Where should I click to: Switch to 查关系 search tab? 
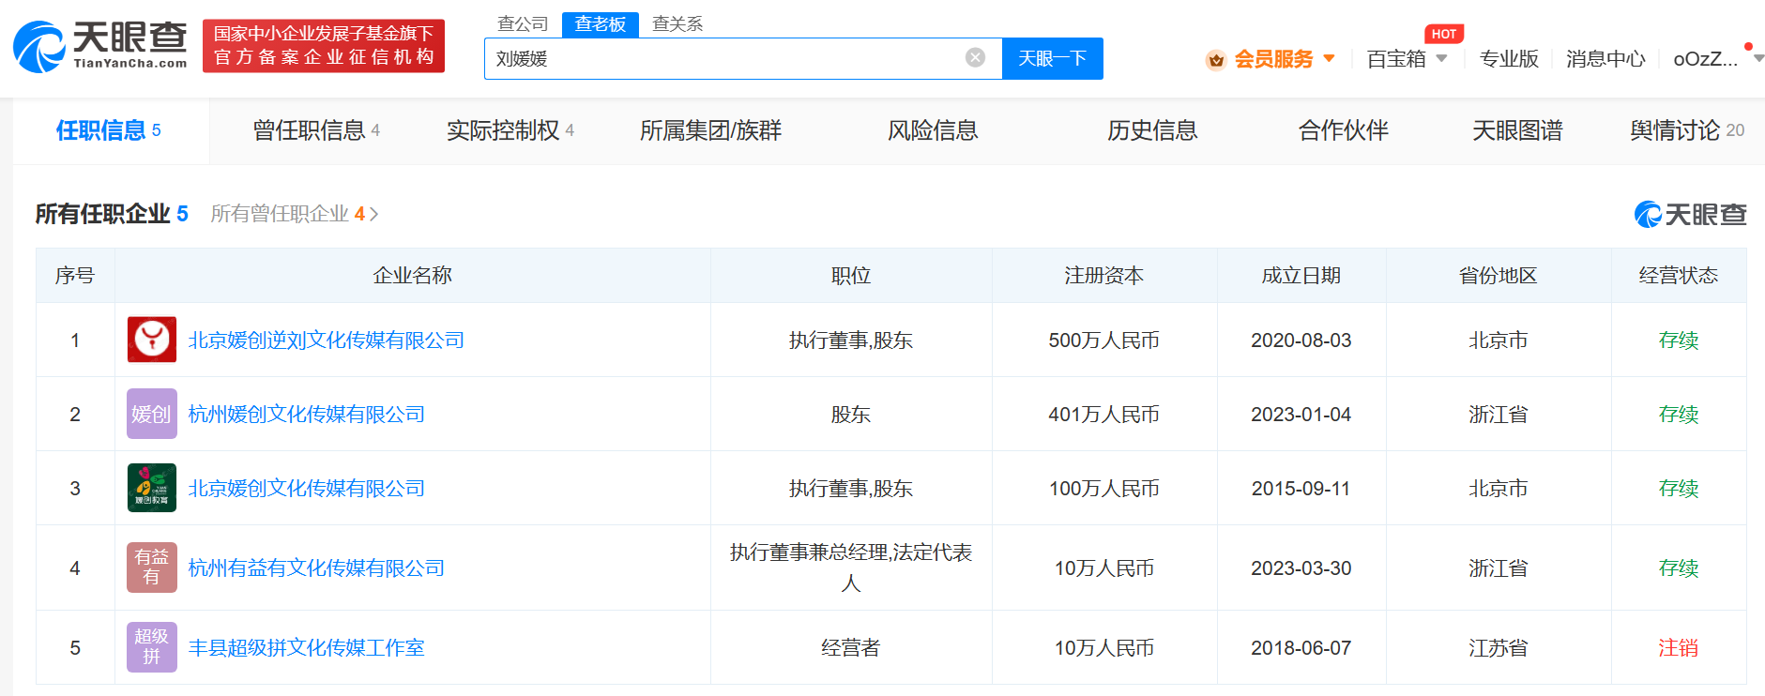point(677,23)
